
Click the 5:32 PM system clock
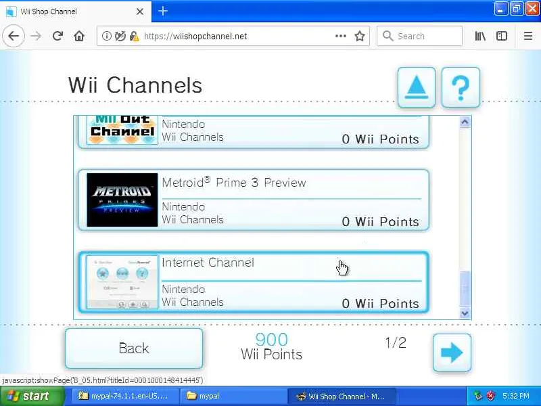point(516,396)
